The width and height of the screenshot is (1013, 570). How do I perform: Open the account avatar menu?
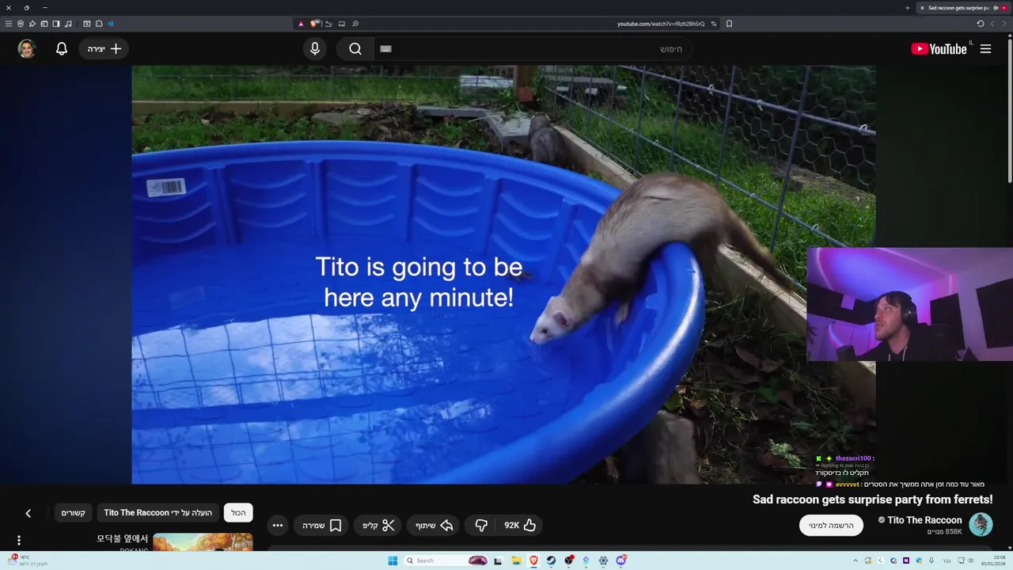[27, 49]
